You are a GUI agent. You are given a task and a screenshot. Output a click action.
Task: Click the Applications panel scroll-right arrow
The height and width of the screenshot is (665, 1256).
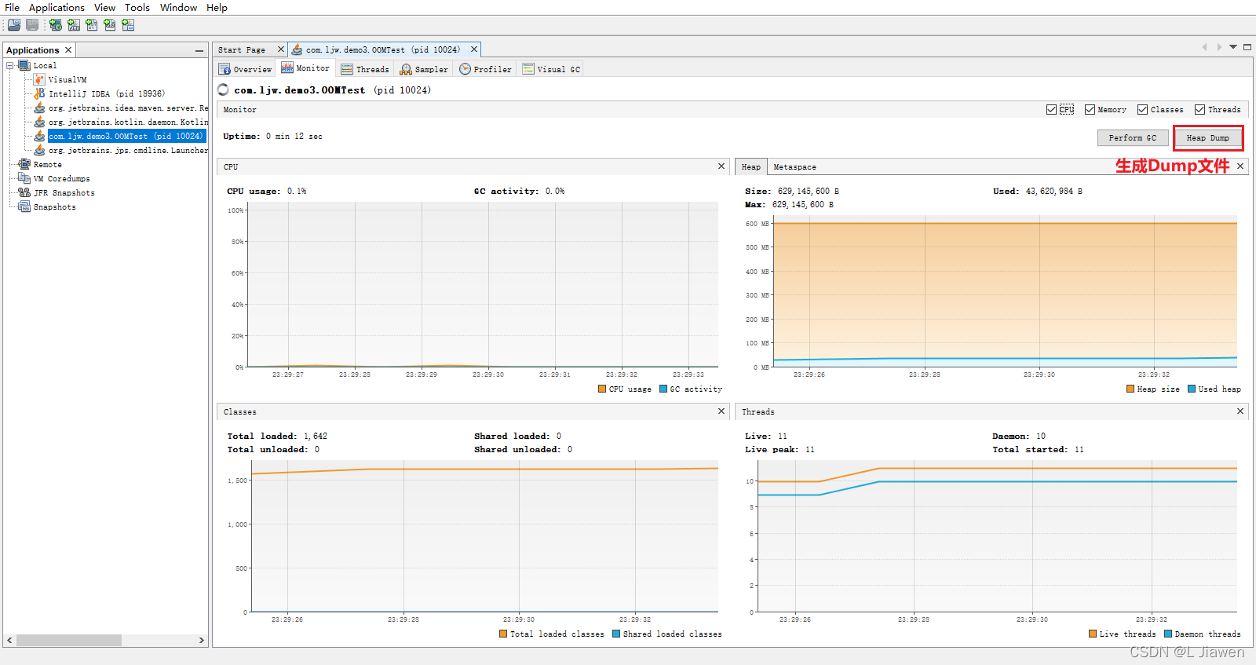coord(202,640)
